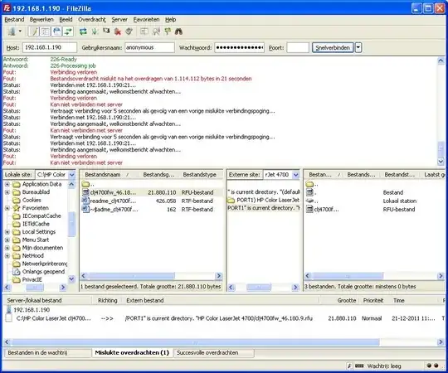Open the Bestand menu
448x373 pixels.
click(14, 19)
